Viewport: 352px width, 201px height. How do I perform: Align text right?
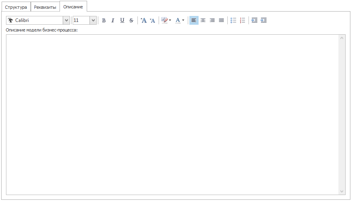point(212,20)
